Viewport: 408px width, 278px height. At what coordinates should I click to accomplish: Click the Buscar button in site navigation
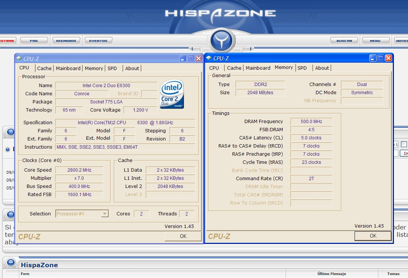[x=344, y=41]
